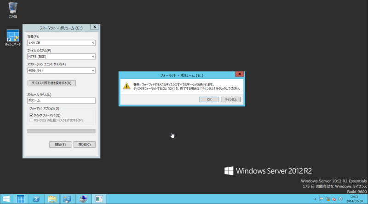Show hidden tray icons arrow
Viewport: 368px width, 204px height.
coord(315,199)
